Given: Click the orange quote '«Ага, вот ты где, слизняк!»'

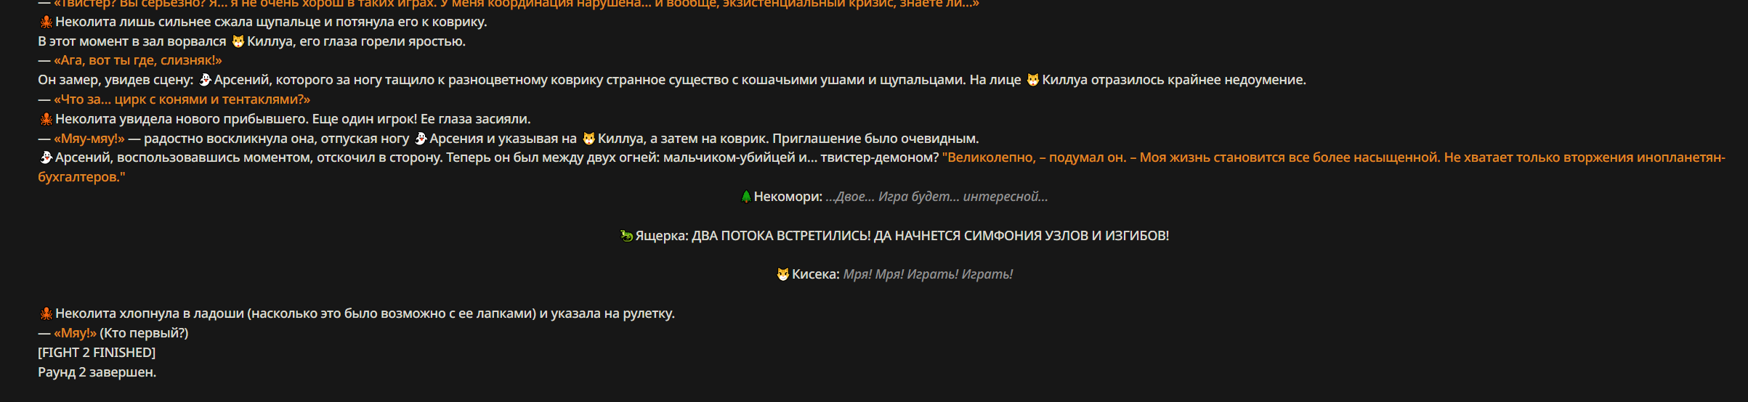Looking at the screenshot, I should pyautogui.click(x=138, y=60).
